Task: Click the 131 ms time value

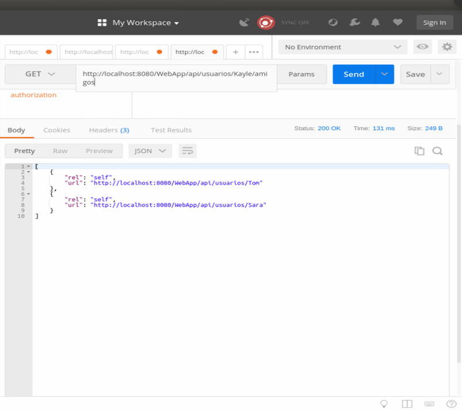Action: point(384,128)
